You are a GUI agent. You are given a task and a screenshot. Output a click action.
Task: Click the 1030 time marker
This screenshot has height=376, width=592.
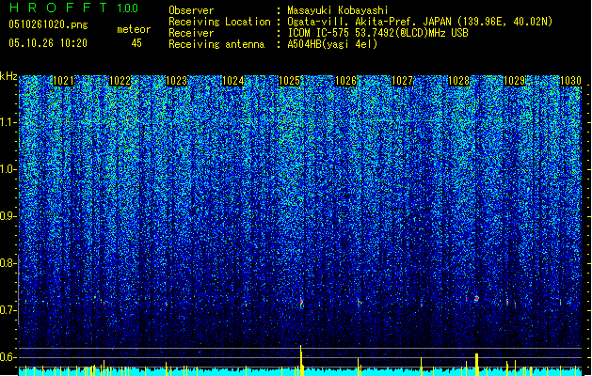[x=570, y=81]
